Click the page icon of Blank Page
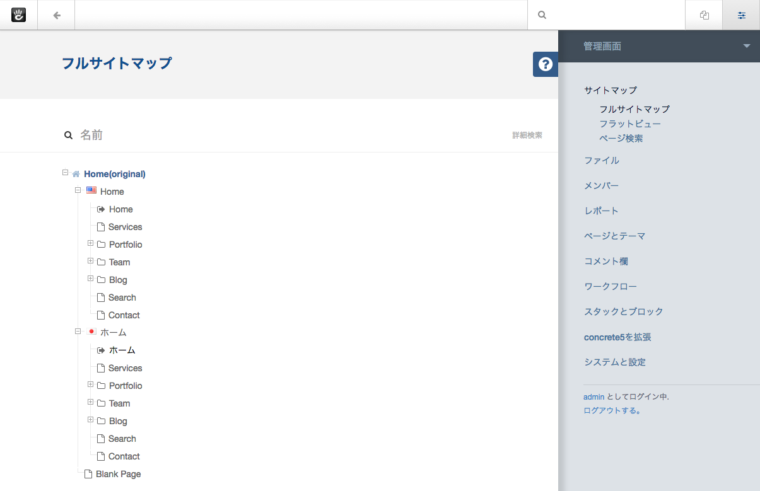This screenshot has height=491, width=760. [x=88, y=474]
